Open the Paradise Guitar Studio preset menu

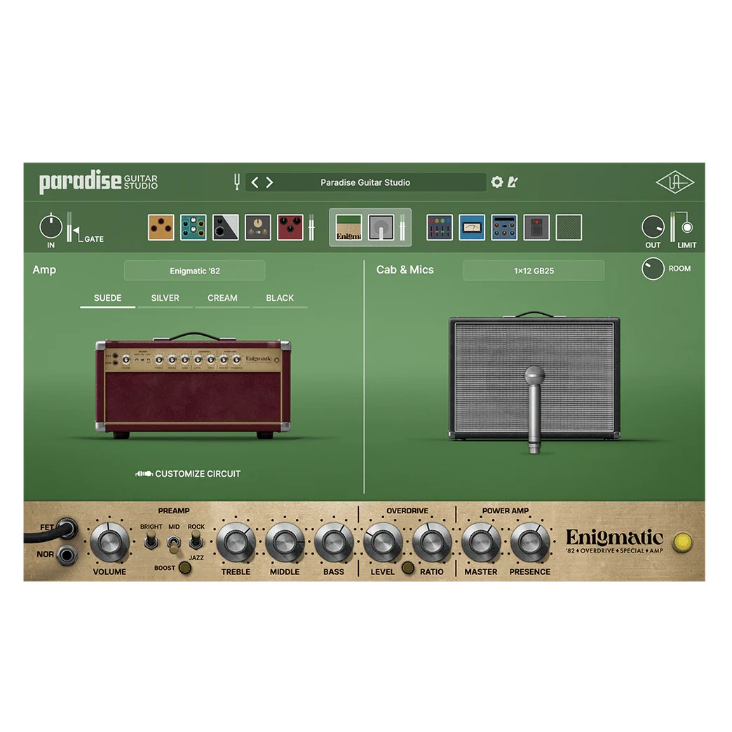tap(365, 182)
